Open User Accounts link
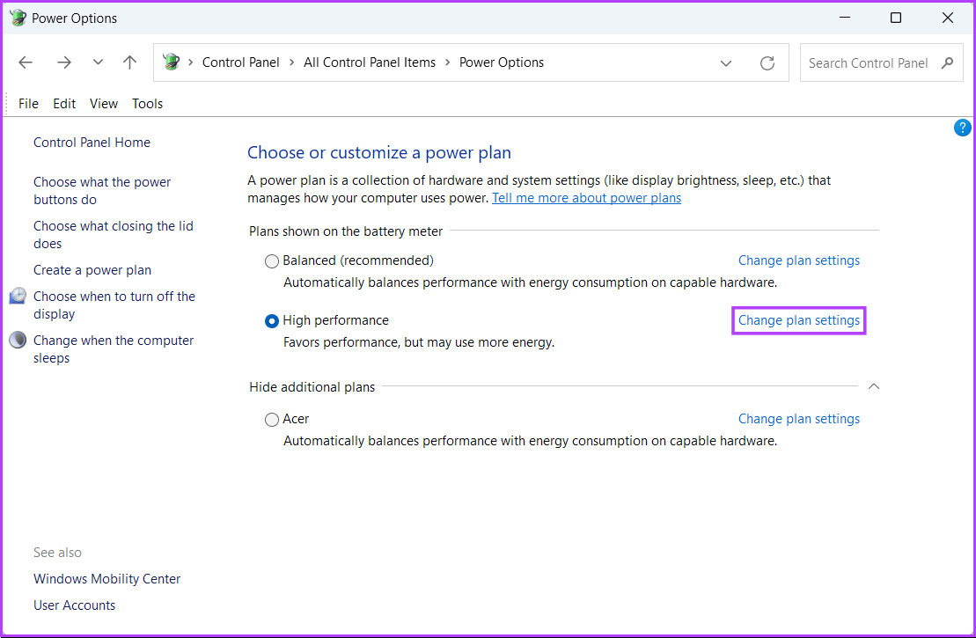Screen dimensions: 976x638 tap(75, 605)
